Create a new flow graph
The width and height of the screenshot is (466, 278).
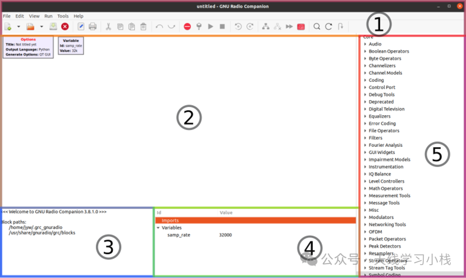(8, 27)
